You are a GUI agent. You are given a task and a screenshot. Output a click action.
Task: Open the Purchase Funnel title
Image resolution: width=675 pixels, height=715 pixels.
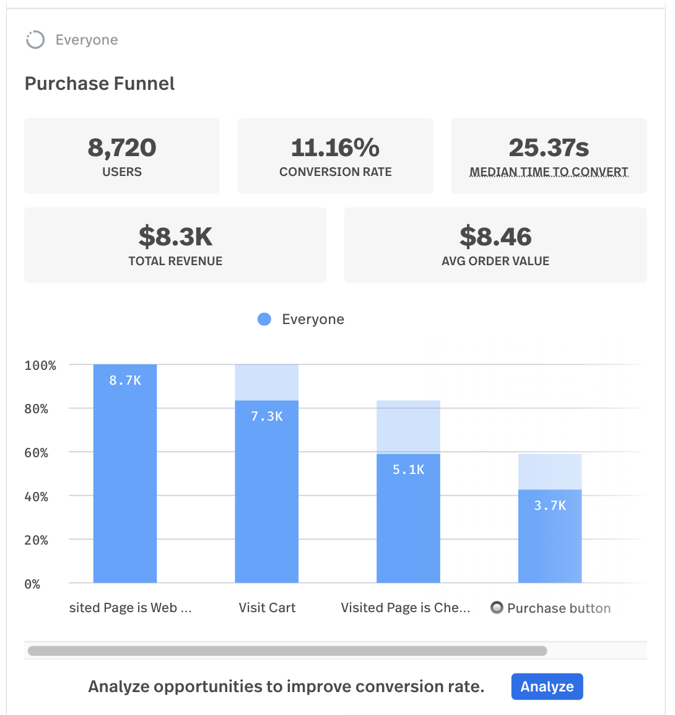pyautogui.click(x=100, y=84)
